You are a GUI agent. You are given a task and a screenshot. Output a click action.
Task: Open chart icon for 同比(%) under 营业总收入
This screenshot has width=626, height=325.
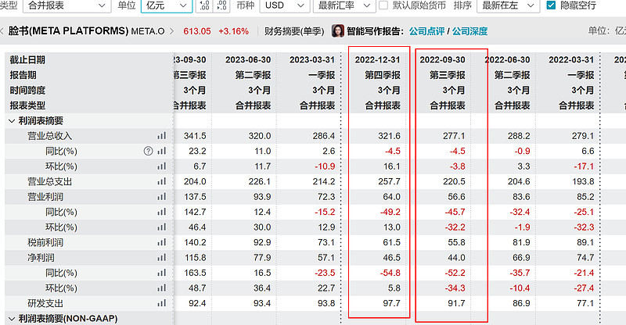pyautogui.click(x=161, y=151)
